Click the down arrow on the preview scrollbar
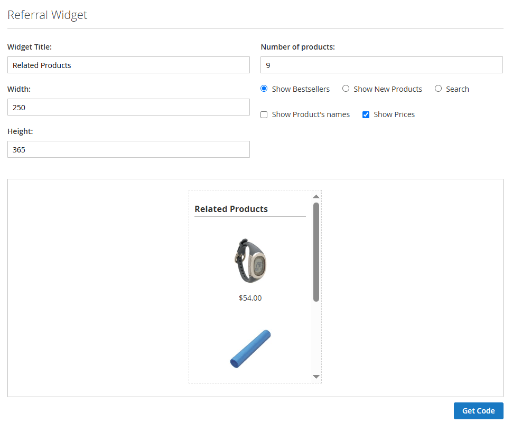 316,376
